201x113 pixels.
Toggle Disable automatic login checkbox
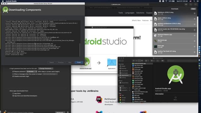click(x=13, y=76)
